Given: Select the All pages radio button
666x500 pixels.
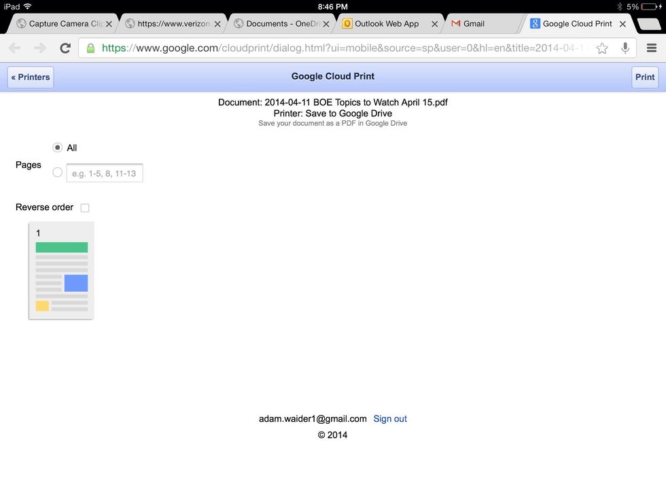Looking at the screenshot, I should pyautogui.click(x=57, y=148).
